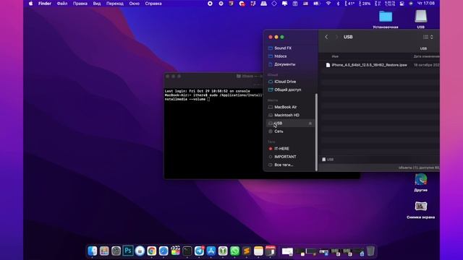Viewport: 463px width, 260px height.
Task: Switch to Terminal from the Dock
Action: [x=187, y=251]
